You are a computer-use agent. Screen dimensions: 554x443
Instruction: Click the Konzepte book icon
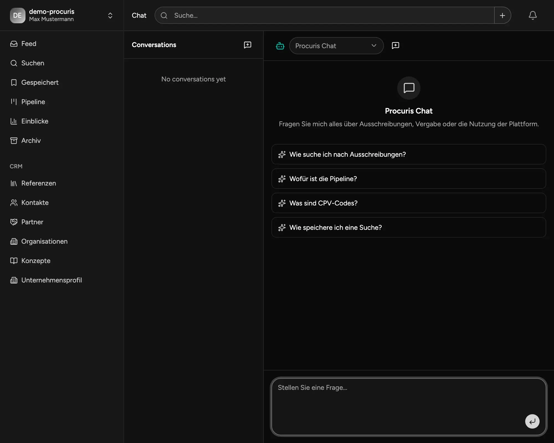pos(14,261)
